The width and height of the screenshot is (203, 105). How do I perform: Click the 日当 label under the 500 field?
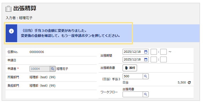tap(126, 83)
